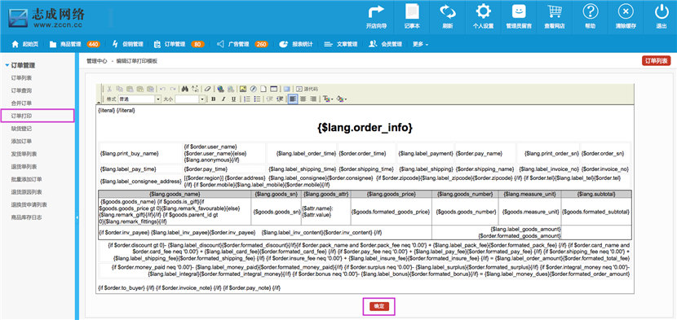Open the 大小 font size dropdown

pyautogui.click(x=190, y=99)
